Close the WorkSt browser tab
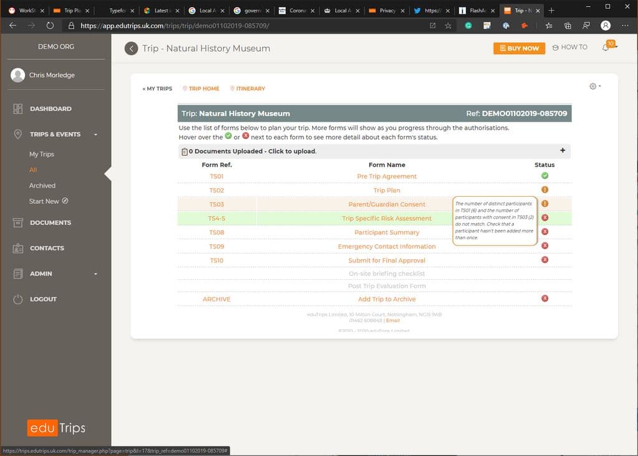Image resolution: width=638 pixels, height=456 pixels. [x=42, y=11]
